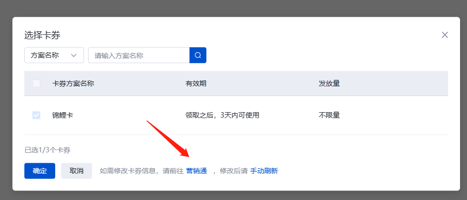Cancel with the 取消 button
Screen dimensions: 467x200
77,171
